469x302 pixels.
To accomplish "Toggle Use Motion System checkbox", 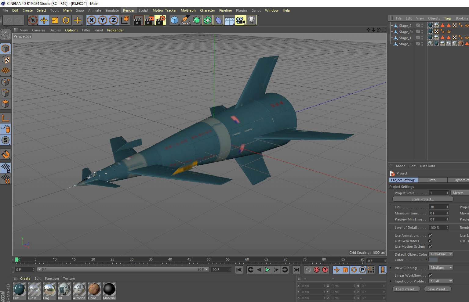I will coord(430,246).
